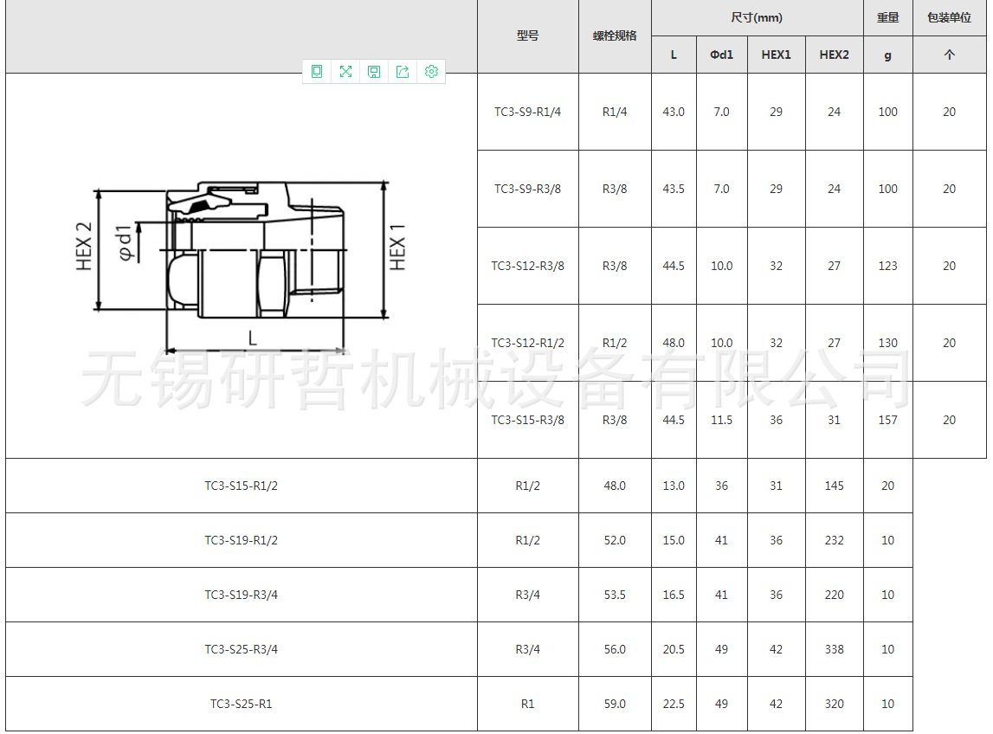
Task: Open the settings gear icon
Action: pyautogui.click(x=431, y=72)
